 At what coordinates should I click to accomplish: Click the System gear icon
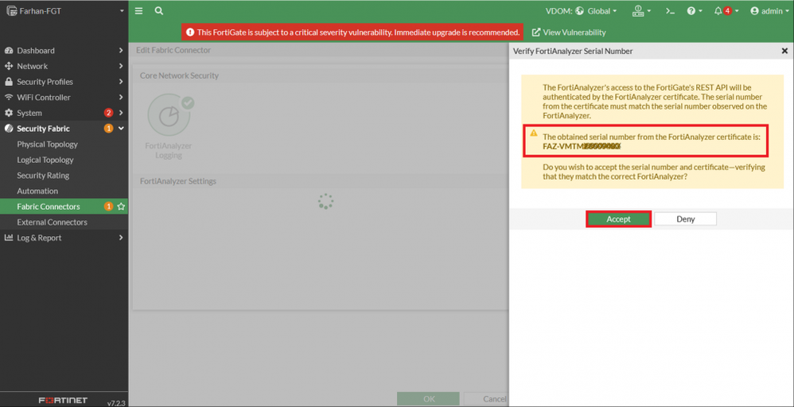[x=9, y=113]
